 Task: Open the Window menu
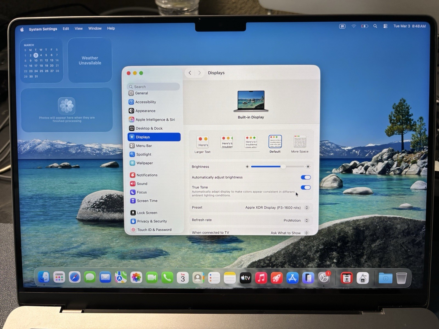(95, 29)
